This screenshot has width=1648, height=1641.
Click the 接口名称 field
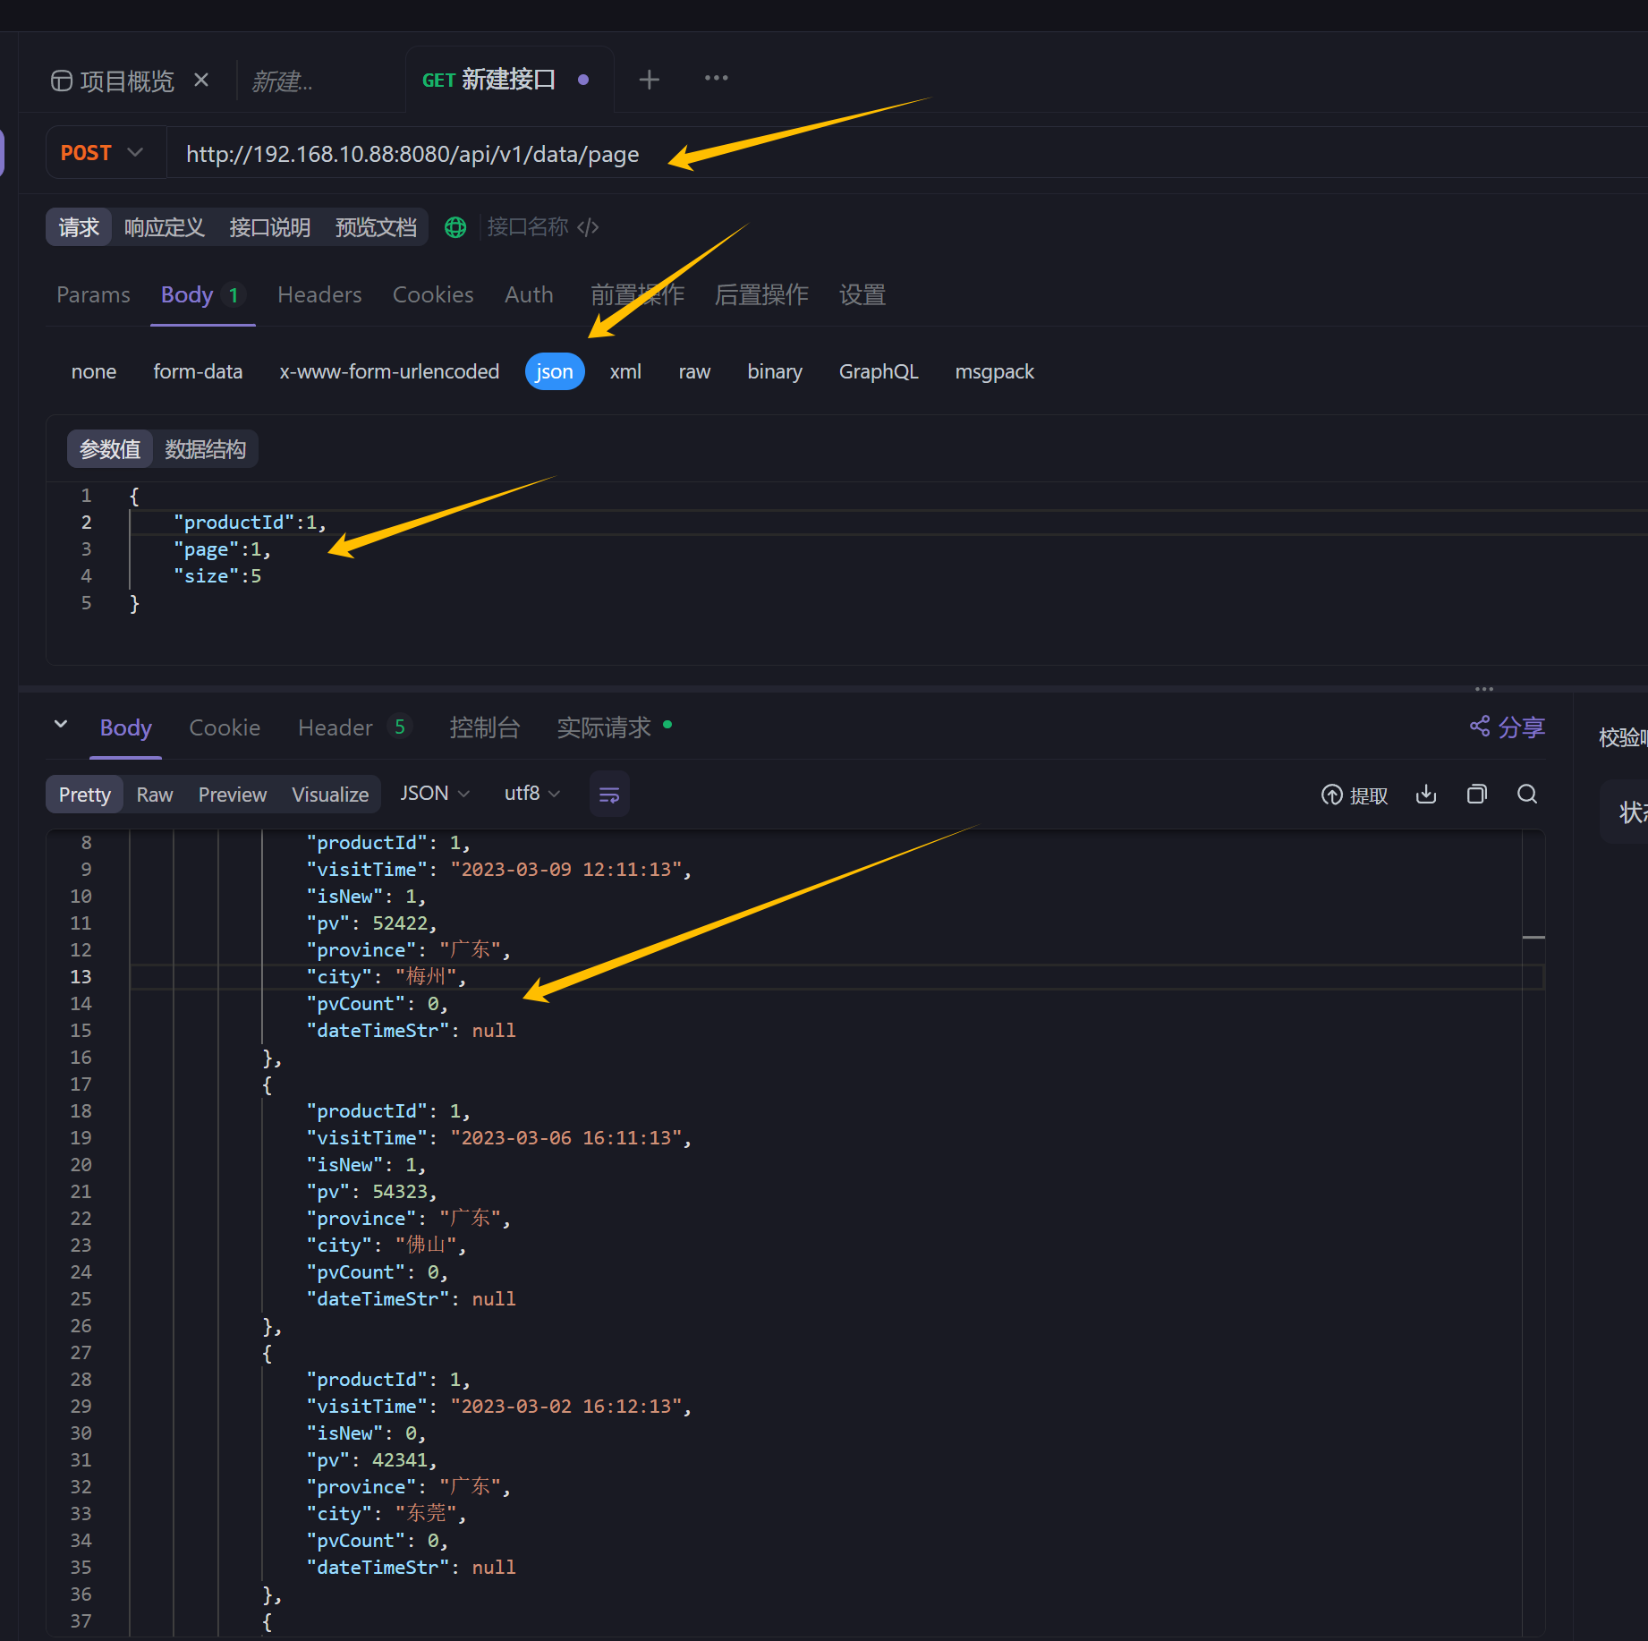[x=528, y=227]
